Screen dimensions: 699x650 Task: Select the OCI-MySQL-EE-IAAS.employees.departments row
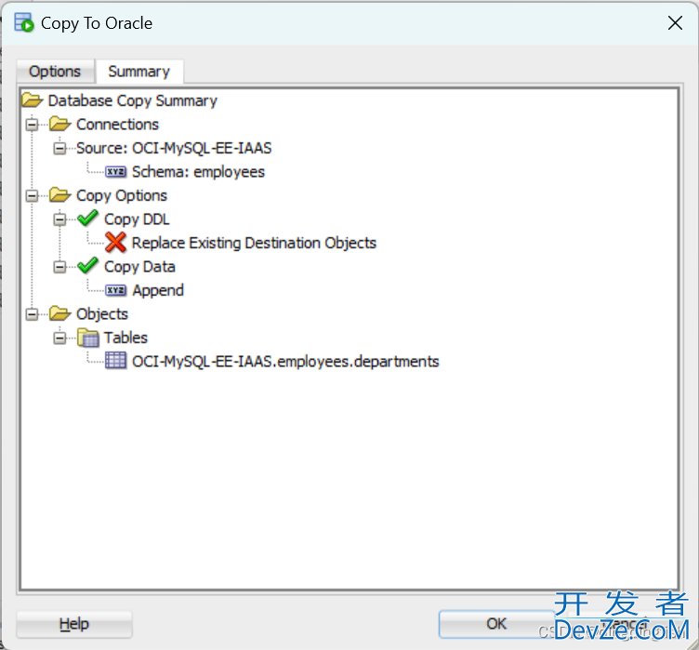(x=285, y=362)
